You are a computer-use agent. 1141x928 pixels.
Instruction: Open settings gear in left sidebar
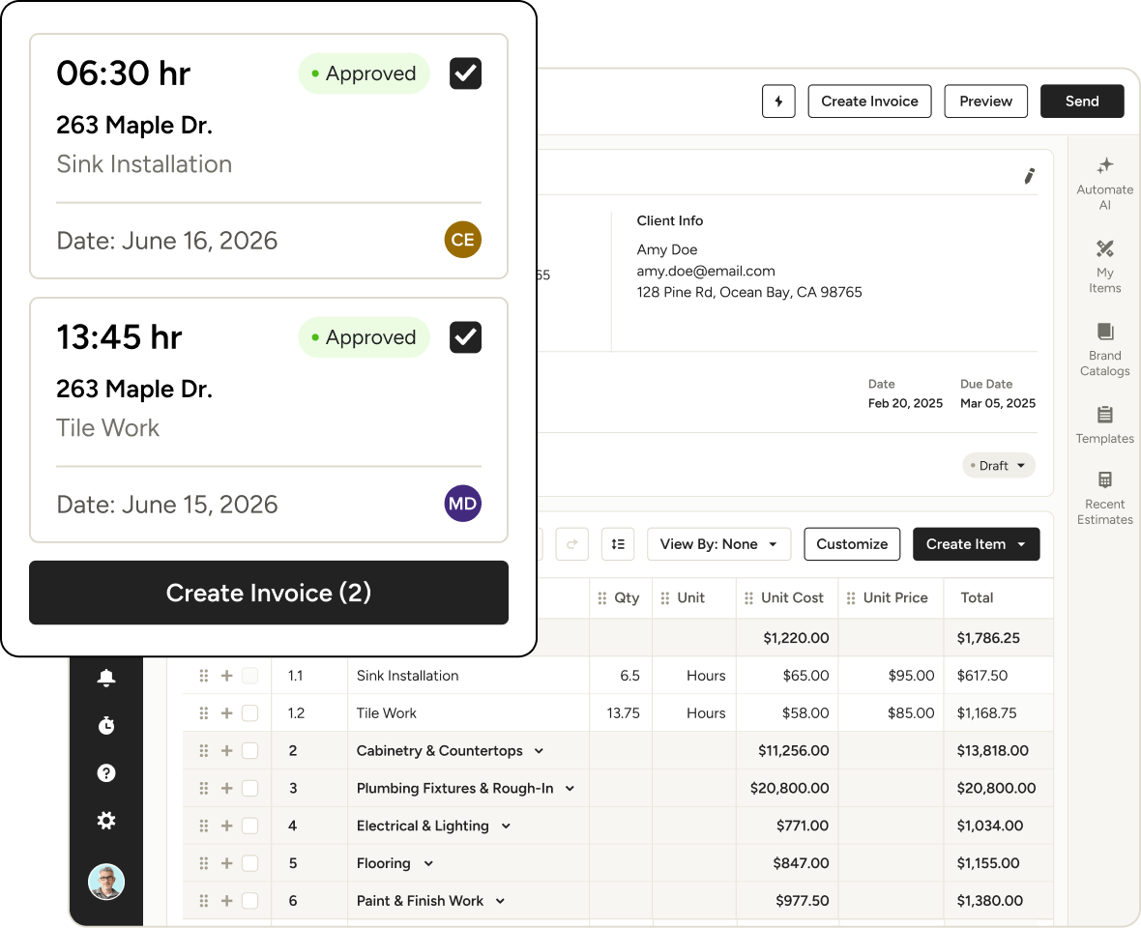tap(106, 821)
